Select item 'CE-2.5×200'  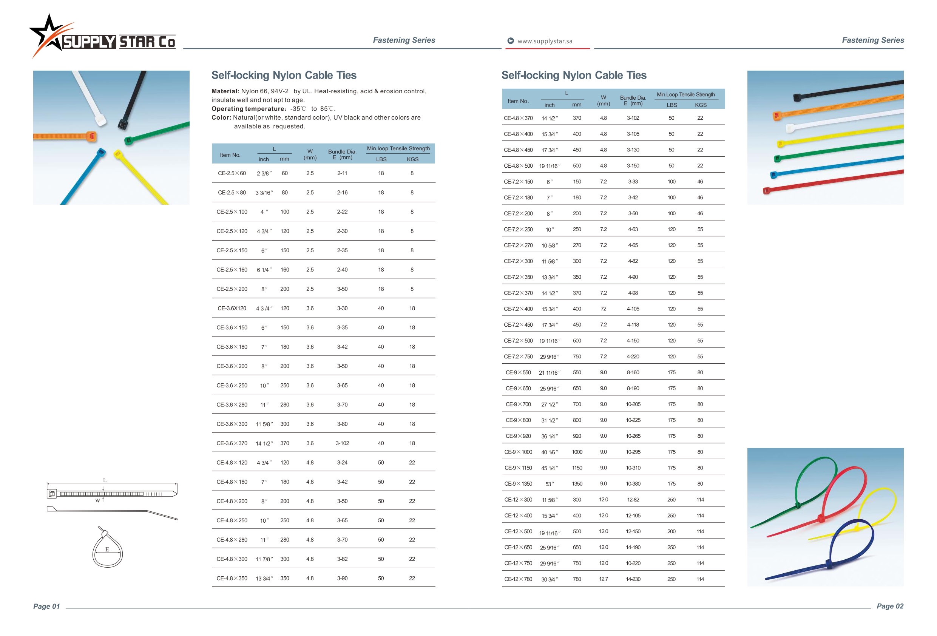[x=232, y=289]
